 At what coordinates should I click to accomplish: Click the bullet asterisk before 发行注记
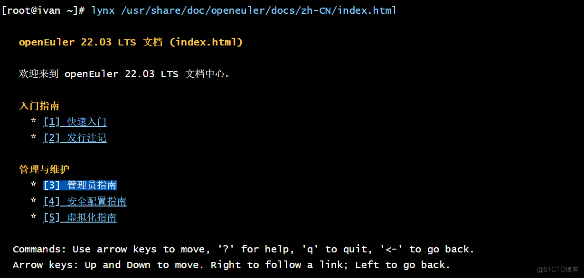tap(34, 138)
